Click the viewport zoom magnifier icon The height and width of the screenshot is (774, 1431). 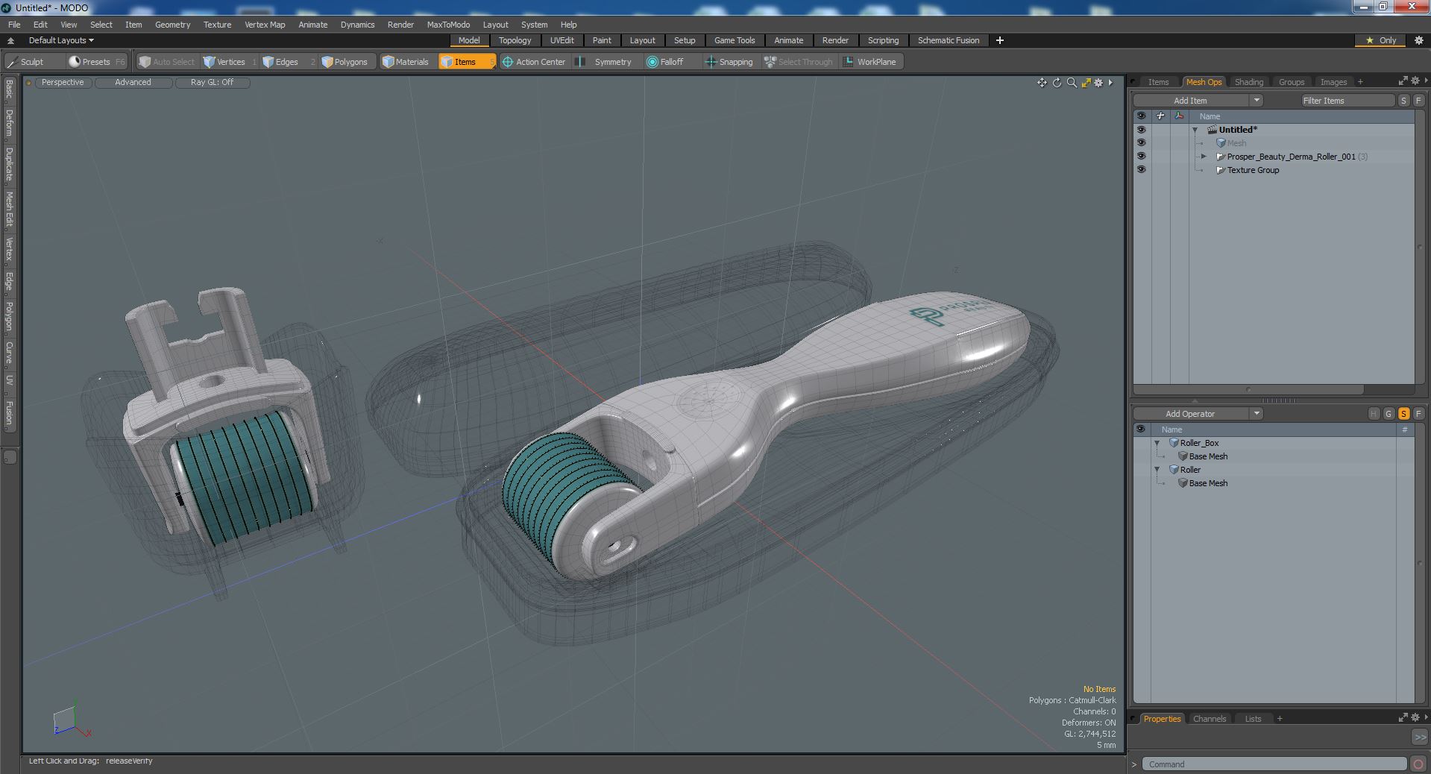coord(1072,83)
